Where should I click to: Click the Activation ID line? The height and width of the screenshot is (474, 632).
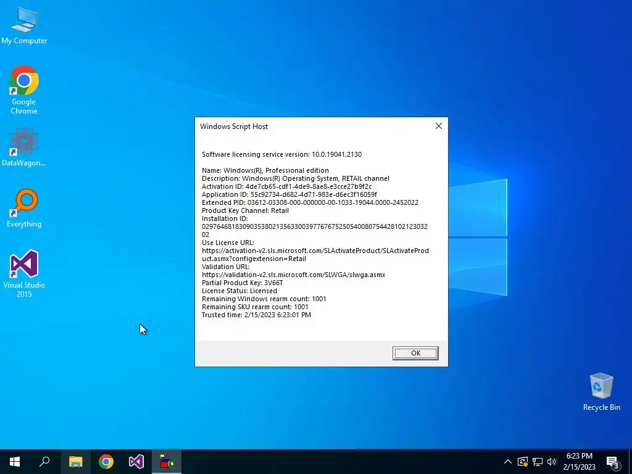click(286, 186)
